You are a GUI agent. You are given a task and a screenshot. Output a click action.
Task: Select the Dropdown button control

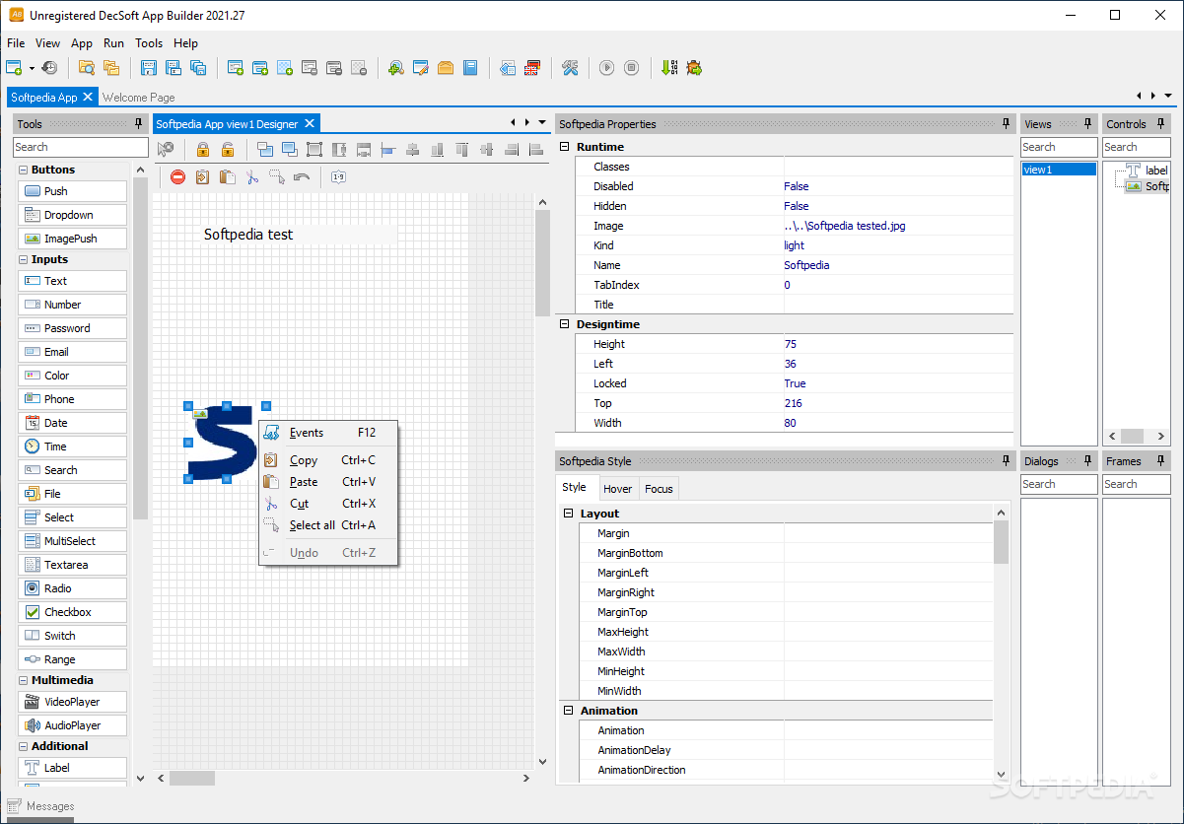click(x=72, y=215)
